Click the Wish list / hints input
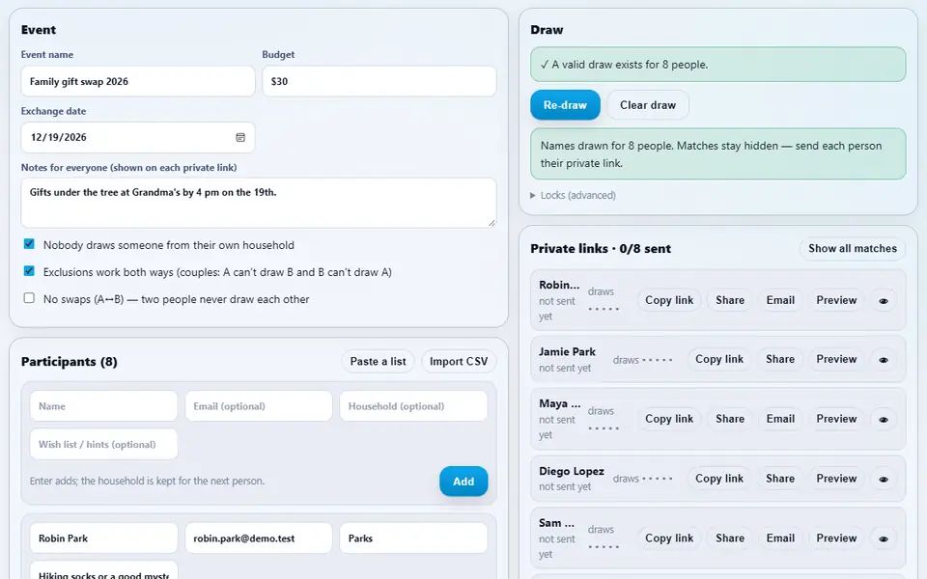 pyautogui.click(x=103, y=444)
